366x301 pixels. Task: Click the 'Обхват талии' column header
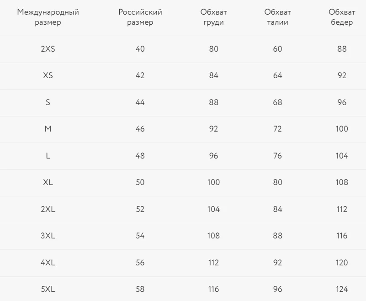click(277, 17)
